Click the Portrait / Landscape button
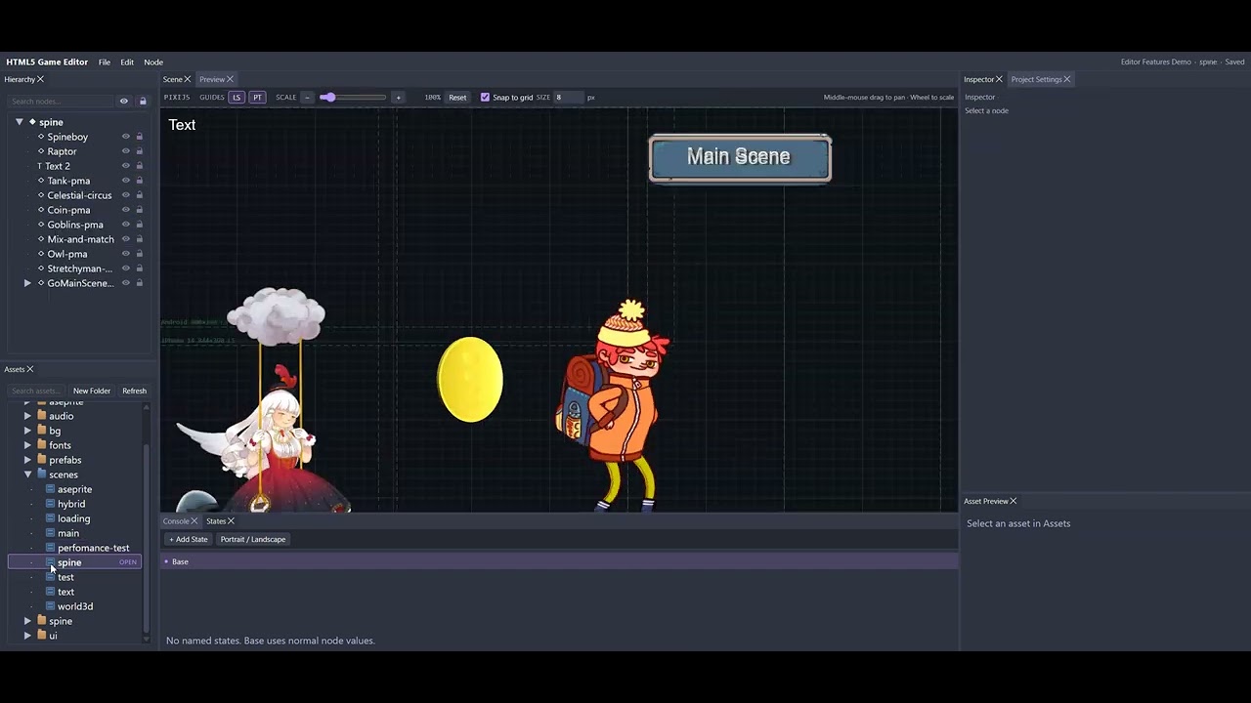1251x703 pixels. [x=253, y=539]
